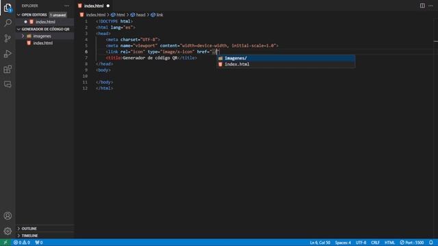Show errors and warnings in status bar
Viewport: 438px width, 246px height.
[x=22, y=243]
